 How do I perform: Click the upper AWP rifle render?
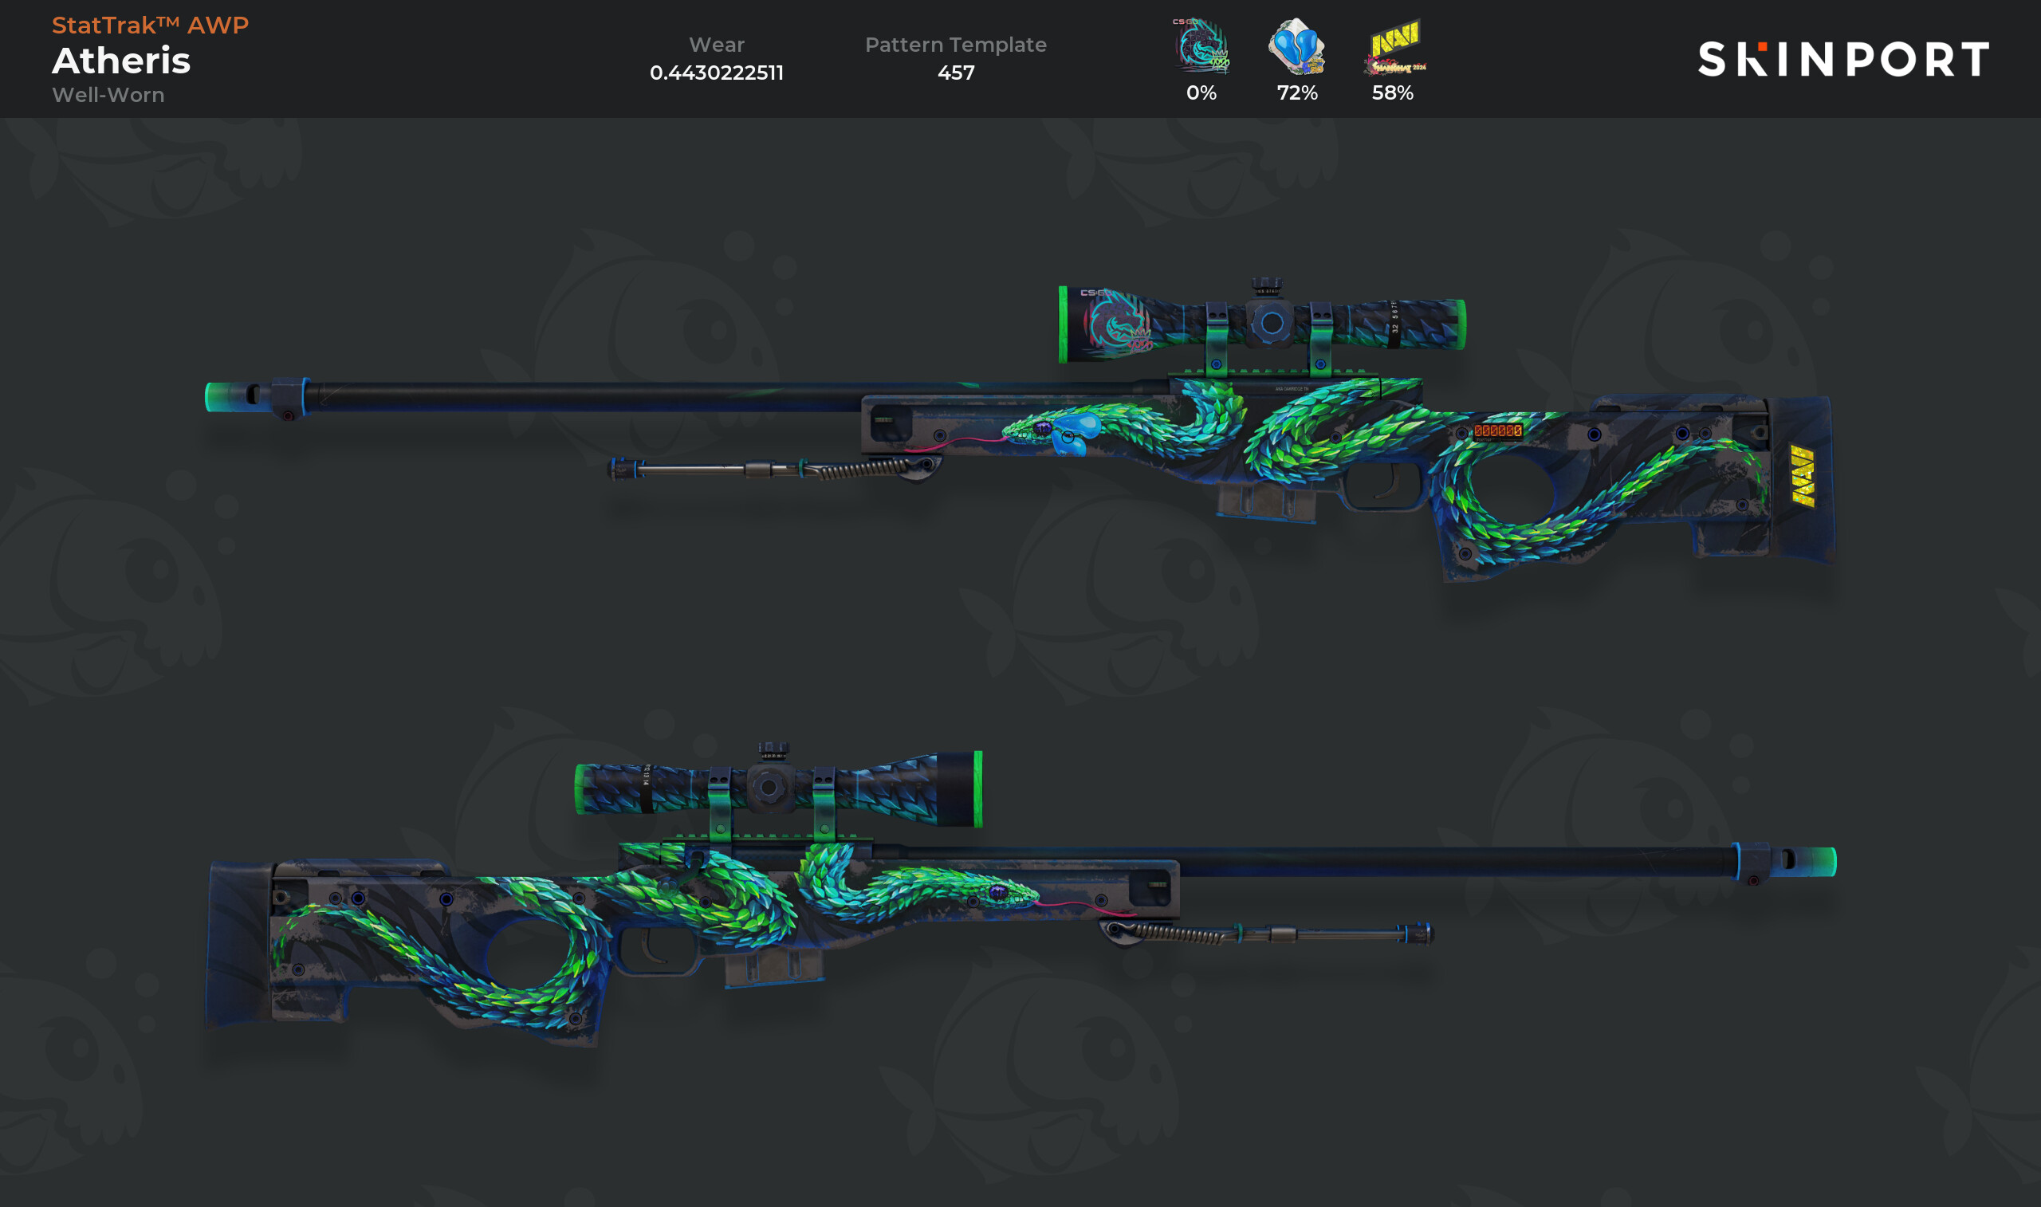(1020, 431)
